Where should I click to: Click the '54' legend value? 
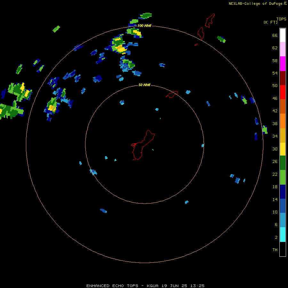pos(275,73)
